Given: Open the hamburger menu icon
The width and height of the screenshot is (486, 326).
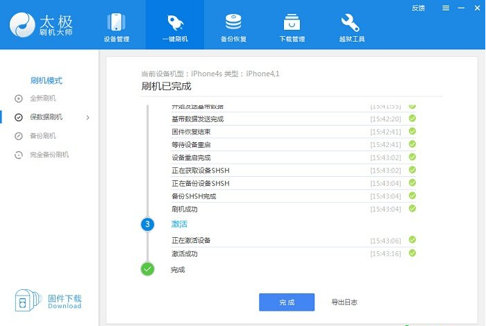Looking at the screenshot, I should (446, 8).
